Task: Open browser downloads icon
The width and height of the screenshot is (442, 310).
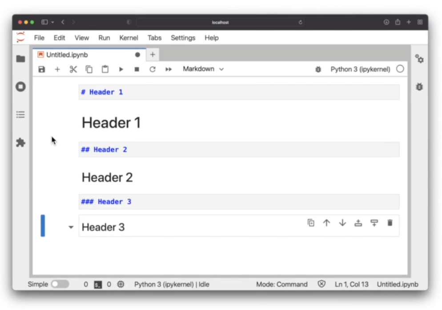Action: pyautogui.click(x=386, y=22)
